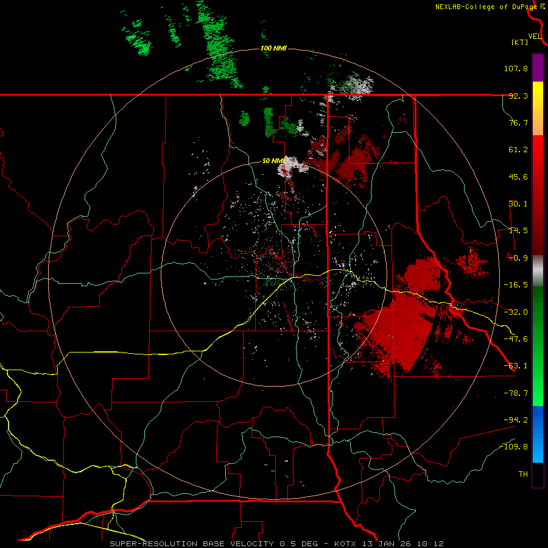This screenshot has height=548, width=548.
Task: Click the TH legend label
Action: (x=523, y=474)
